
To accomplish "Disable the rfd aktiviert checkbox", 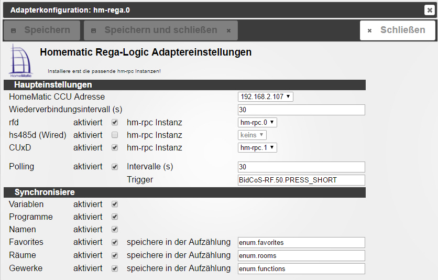I will point(115,122).
